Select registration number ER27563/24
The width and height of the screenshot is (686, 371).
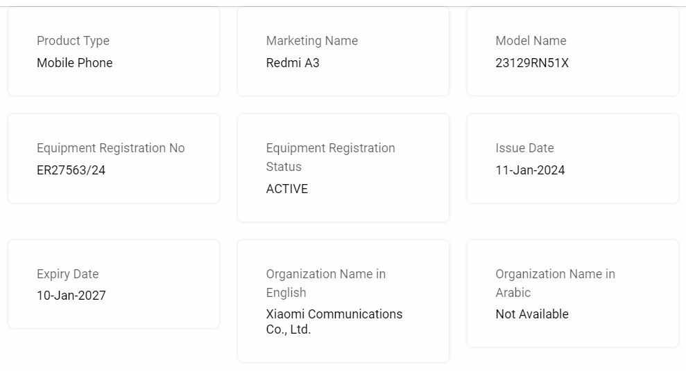point(71,170)
